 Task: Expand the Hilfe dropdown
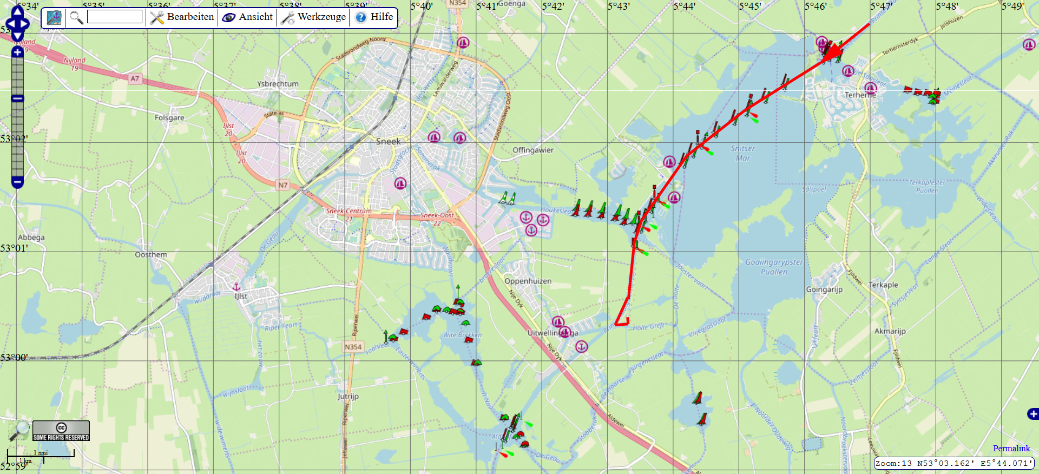(374, 17)
